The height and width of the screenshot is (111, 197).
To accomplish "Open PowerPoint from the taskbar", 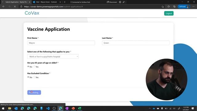I will tap(73, 108).
